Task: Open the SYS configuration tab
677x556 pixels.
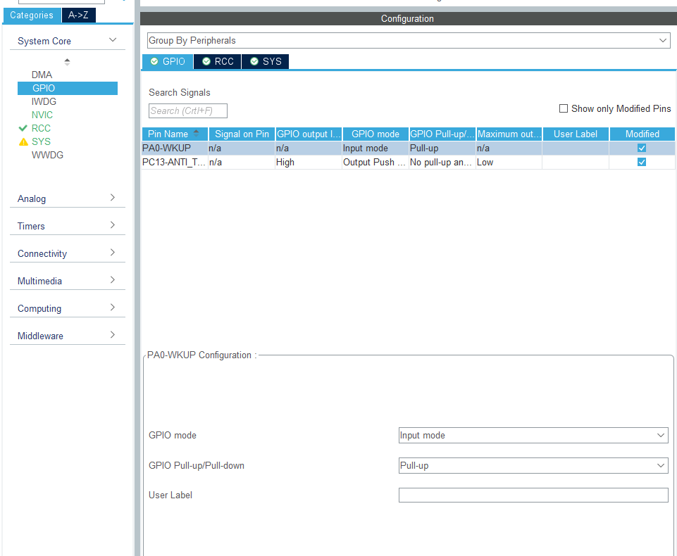Action: click(266, 61)
